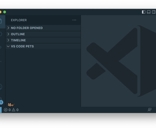The image size is (156, 130).
Task: Click the remote window indicator in status bar
Action: click(x=1, y=110)
